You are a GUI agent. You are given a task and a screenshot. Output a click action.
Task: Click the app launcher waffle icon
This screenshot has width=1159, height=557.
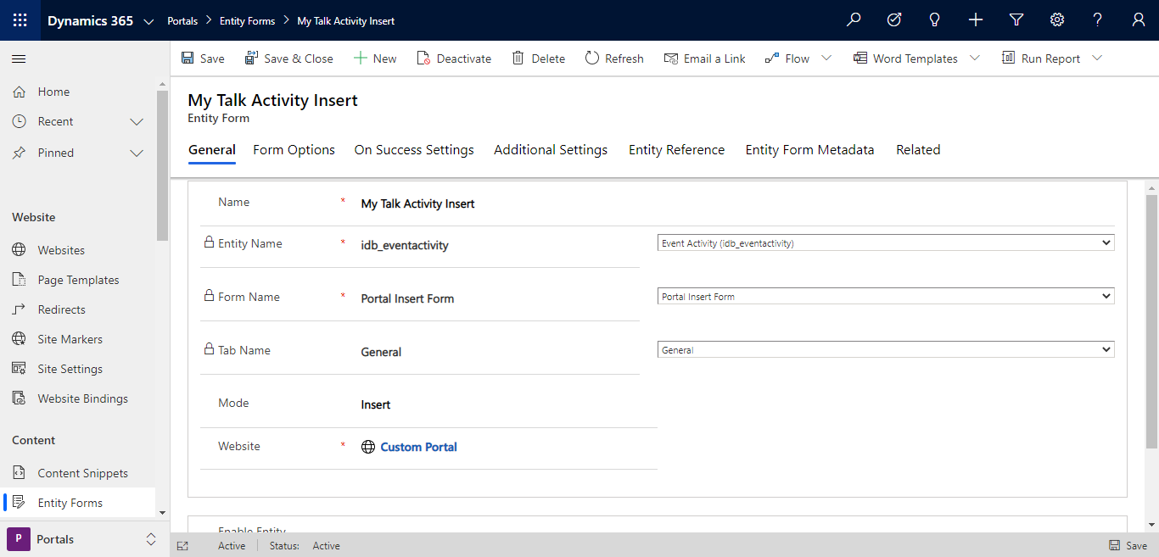[18, 19]
